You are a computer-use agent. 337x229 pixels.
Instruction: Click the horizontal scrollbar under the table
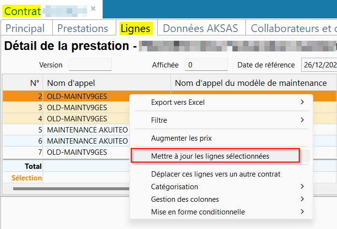71,189
